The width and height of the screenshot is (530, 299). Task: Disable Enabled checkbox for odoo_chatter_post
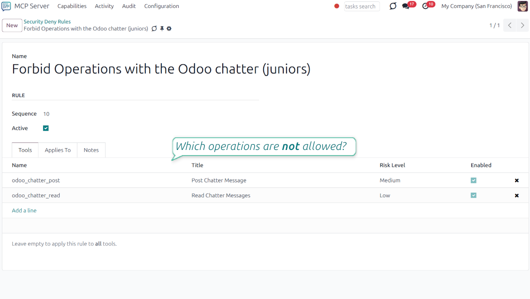pos(473,180)
